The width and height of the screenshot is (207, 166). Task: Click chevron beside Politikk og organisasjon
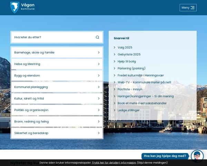pyautogui.click(x=99, y=110)
